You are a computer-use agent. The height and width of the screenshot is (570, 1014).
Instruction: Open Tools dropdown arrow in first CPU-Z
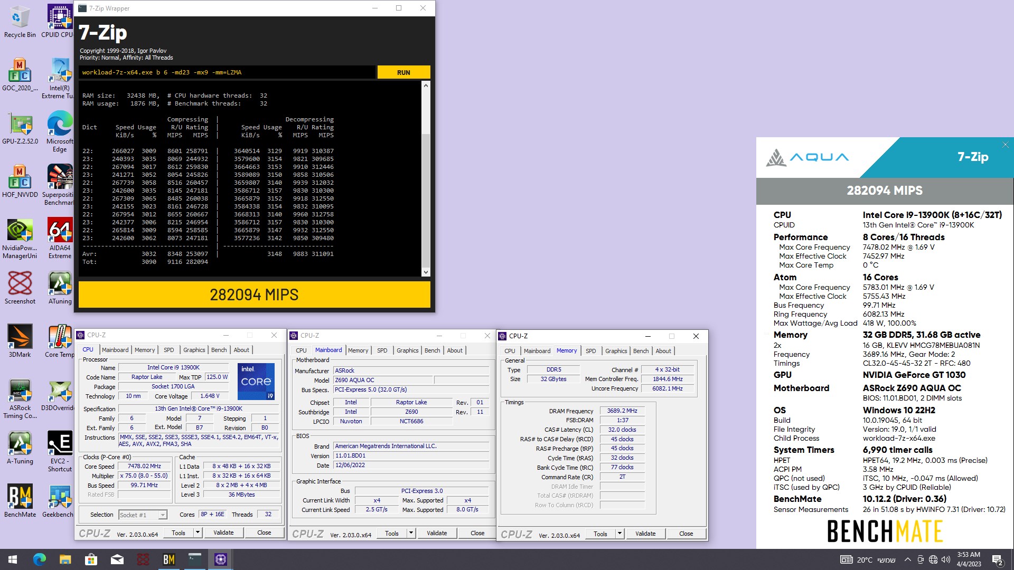click(198, 533)
